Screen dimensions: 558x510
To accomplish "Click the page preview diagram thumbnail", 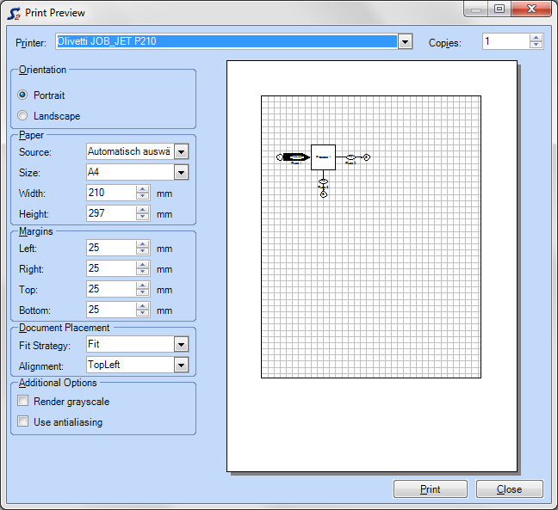I will tap(371, 237).
